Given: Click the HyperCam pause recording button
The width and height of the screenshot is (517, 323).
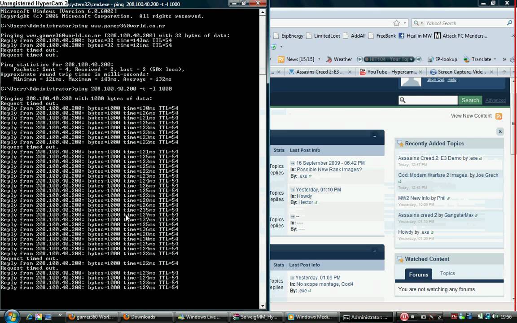Looking at the screenshot, I should (x=404, y=317).
